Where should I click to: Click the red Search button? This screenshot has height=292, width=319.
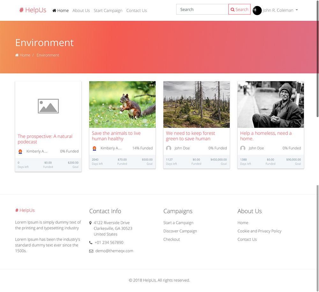click(x=239, y=9)
